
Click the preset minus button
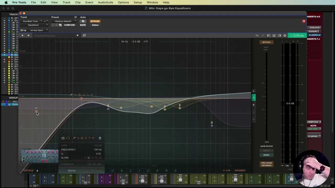[x=53, y=25]
